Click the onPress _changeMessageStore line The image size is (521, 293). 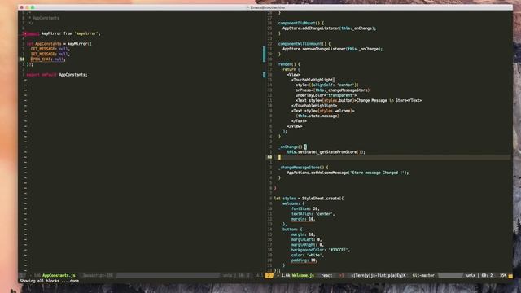coord(333,90)
